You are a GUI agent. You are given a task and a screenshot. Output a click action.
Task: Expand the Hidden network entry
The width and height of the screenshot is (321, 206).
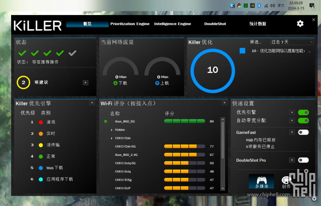pyautogui.click(x=112, y=130)
